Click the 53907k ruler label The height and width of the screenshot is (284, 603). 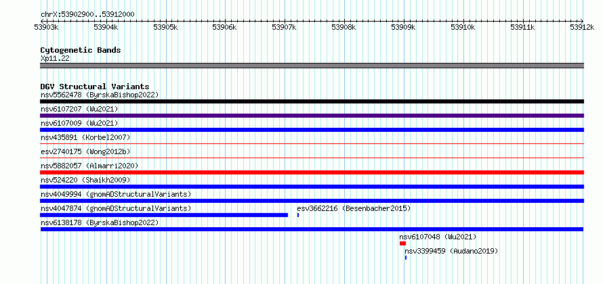[x=284, y=27]
